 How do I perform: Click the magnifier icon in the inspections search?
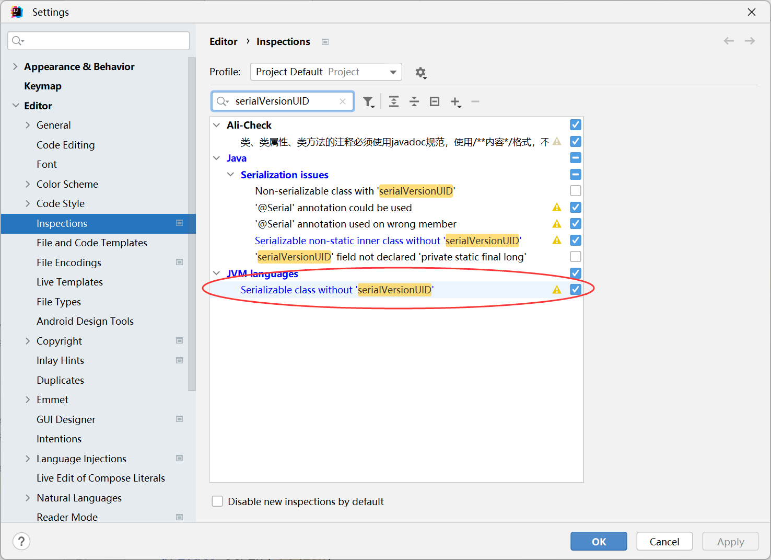[223, 101]
